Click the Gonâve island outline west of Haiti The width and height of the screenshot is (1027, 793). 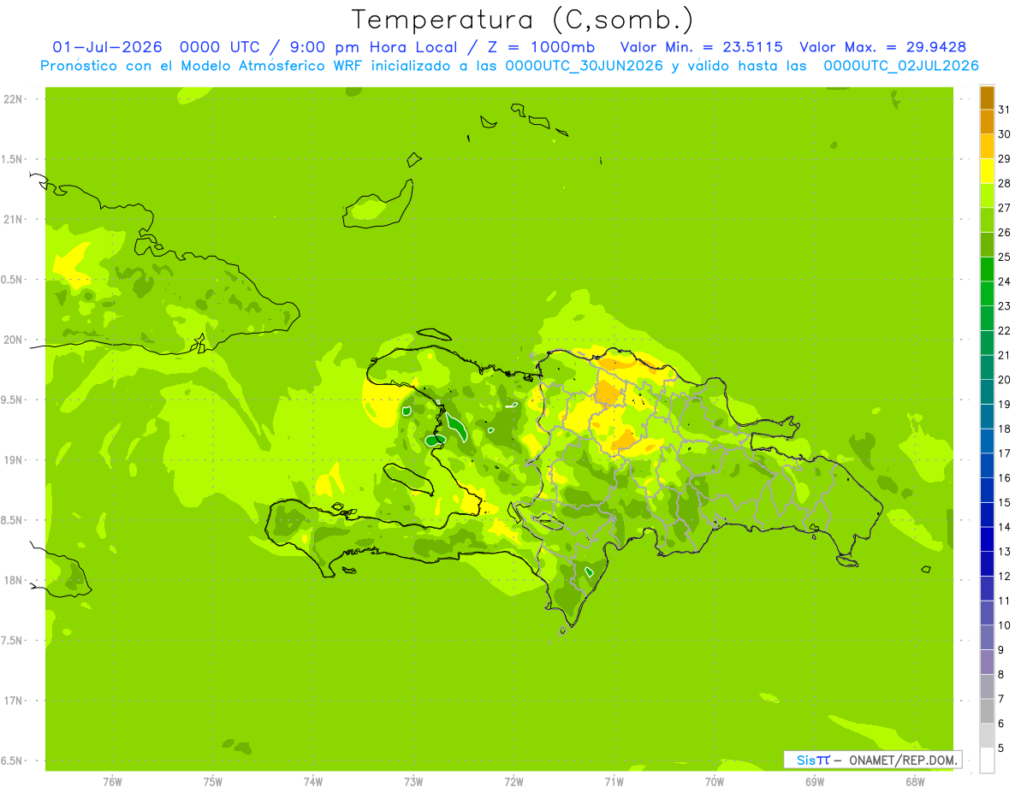tap(413, 479)
